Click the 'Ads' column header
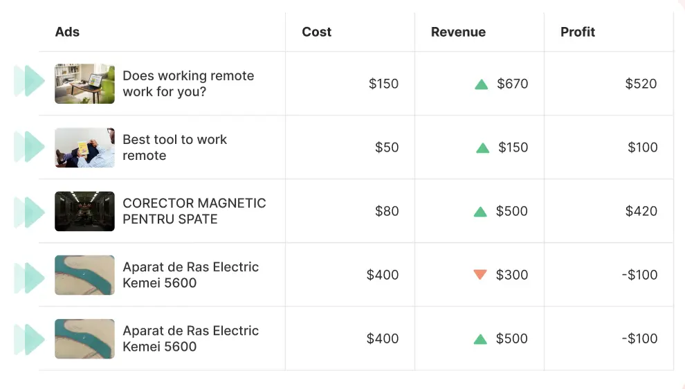The image size is (685, 389). [x=67, y=32]
